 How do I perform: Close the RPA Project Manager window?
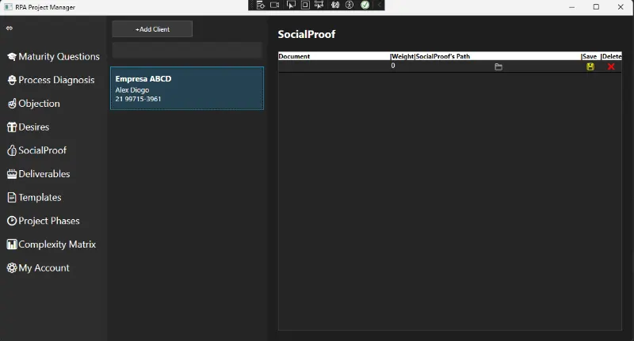621,7
